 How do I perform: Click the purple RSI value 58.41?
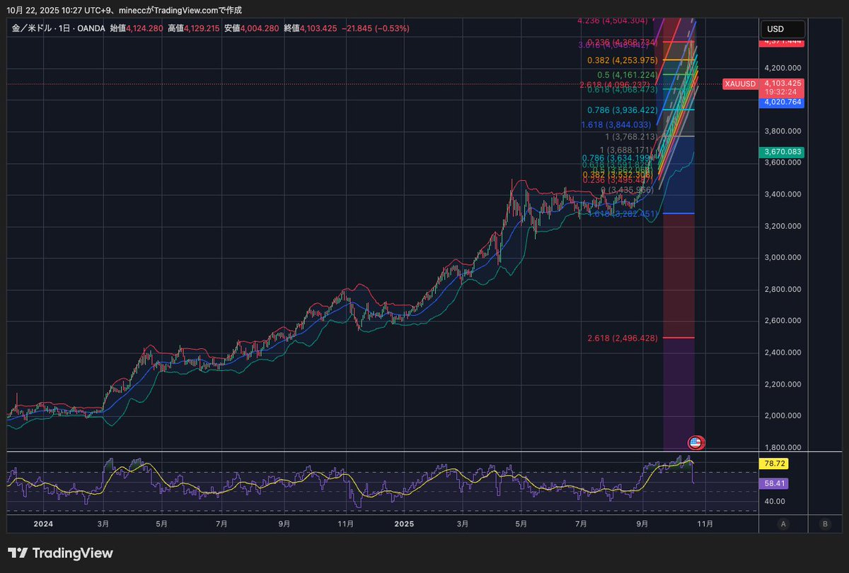(773, 483)
